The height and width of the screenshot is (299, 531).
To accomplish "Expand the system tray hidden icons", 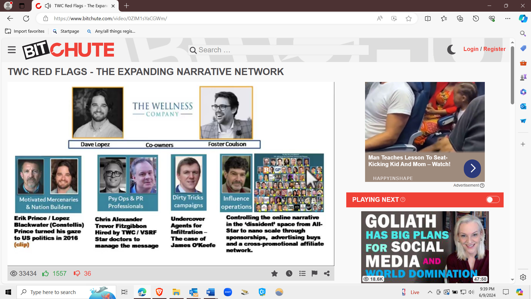I will (x=430, y=292).
